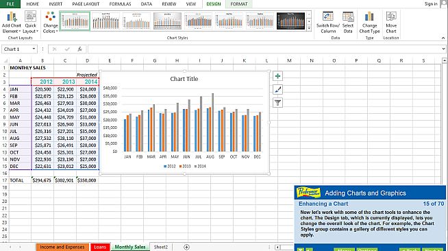Viewport: 448px width, 251px height.
Task: Switch to the DATA ribbon tab
Action: tap(147, 4)
